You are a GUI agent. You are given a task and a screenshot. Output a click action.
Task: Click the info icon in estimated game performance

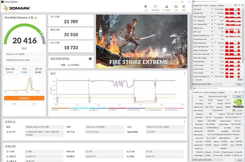pyautogui.click(x=90, y=59)
